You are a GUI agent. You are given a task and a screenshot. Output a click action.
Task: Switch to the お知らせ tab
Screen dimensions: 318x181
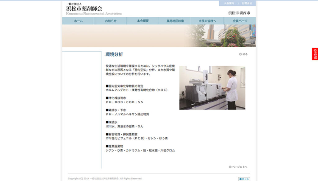coord(110,21)
